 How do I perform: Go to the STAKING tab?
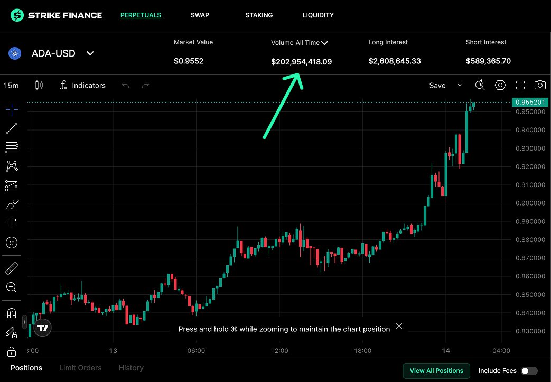pos(259,15)
